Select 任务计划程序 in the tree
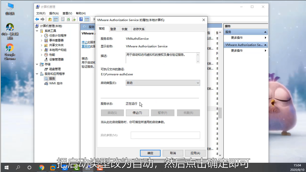The height and width of the screenshot is (172, 306). pos(58,35)
